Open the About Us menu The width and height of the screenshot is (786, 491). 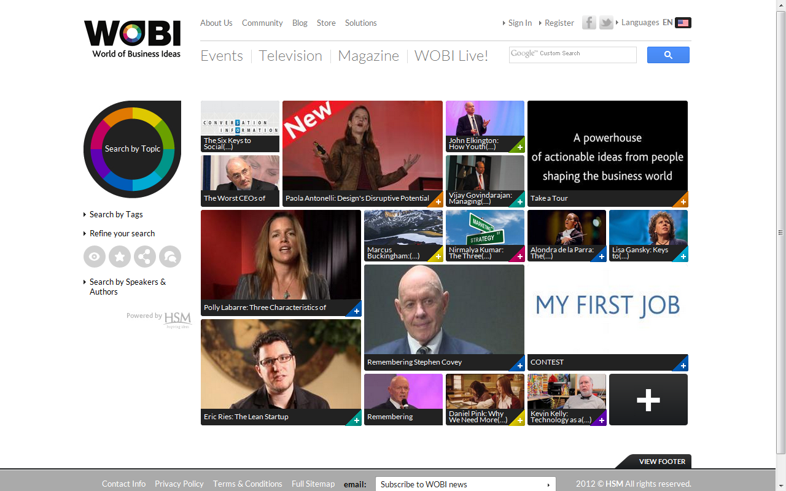click(216, 23)
